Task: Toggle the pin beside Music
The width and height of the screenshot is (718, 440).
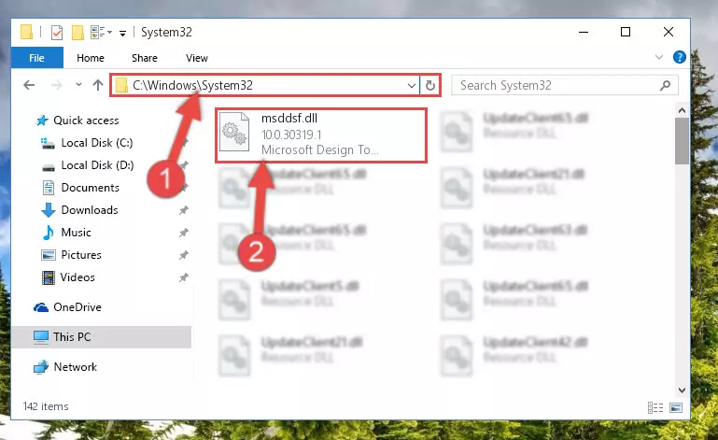Action: pyautogui.click(x=184, y=233)
